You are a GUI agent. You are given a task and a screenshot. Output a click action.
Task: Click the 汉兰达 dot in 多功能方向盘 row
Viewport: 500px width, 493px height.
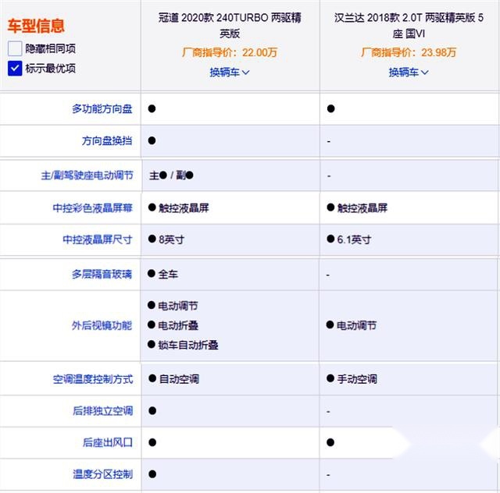(330, 108)
